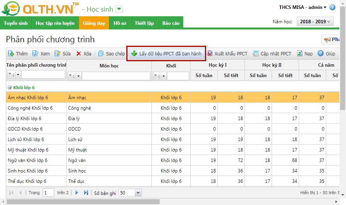Click the QLTH.VN logo

coord(40,9)
